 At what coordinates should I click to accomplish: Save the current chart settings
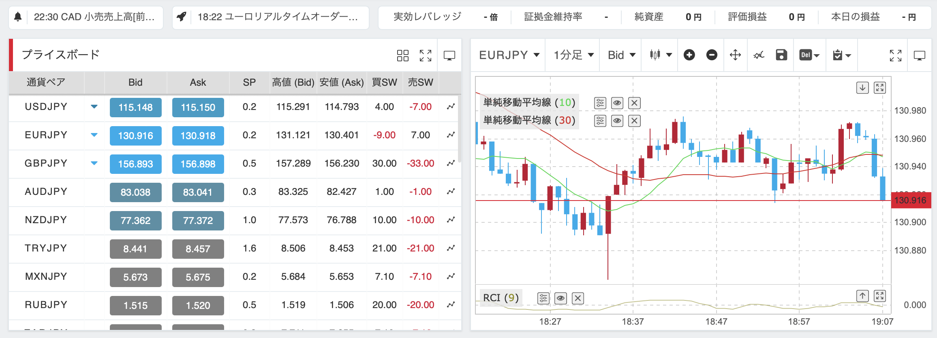(781, 55)
